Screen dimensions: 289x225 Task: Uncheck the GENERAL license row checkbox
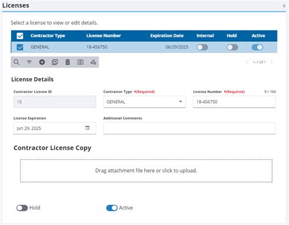click(20, 47)
